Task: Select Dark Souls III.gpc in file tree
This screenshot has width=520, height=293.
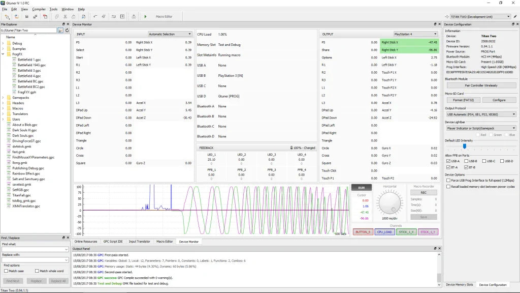Action: pos(24,130)
